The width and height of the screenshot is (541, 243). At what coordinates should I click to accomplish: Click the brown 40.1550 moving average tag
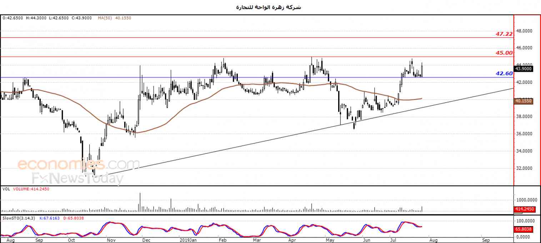[x=524, y=101]
